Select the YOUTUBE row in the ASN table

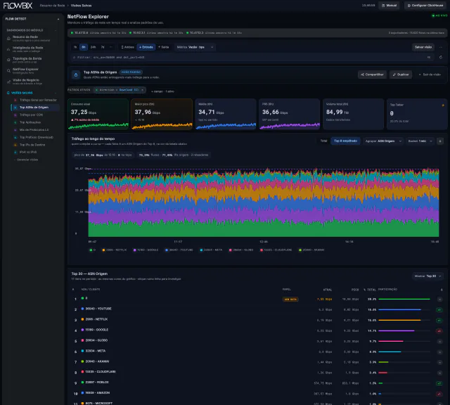257,309
